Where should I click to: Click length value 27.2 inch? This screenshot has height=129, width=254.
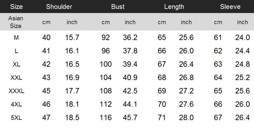[x=186, y=91]
